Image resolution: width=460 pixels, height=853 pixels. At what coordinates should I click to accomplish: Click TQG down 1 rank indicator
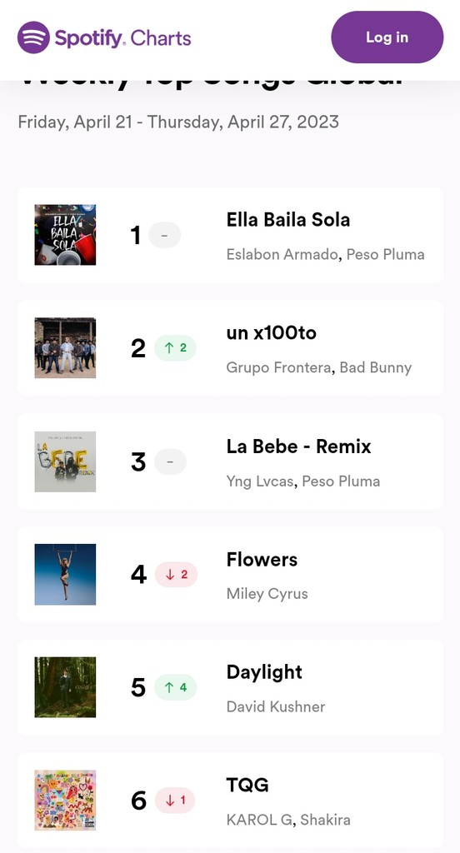pyautogui.click(x=175, y=801)
